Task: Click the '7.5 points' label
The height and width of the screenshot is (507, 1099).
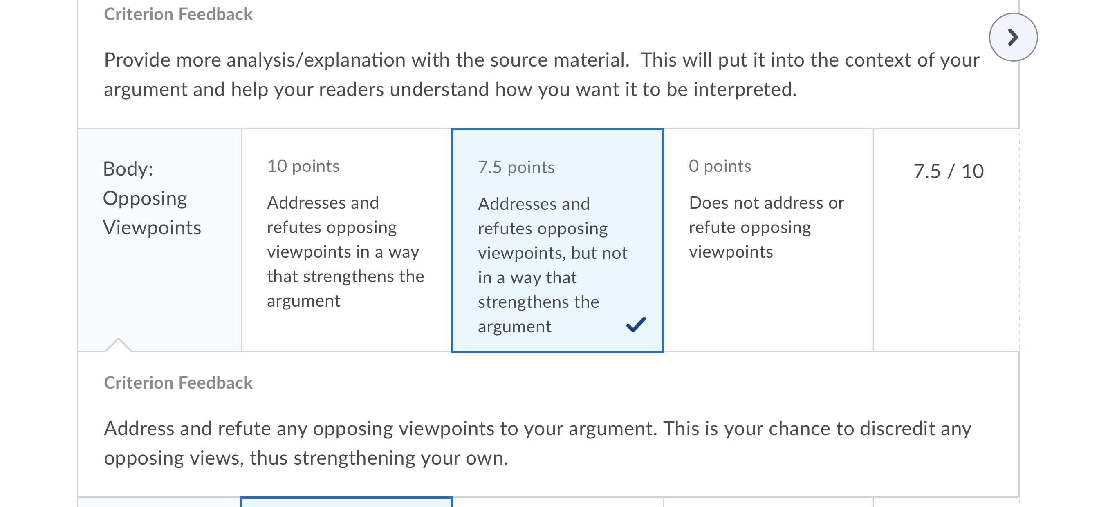Action: pos(516,167)
